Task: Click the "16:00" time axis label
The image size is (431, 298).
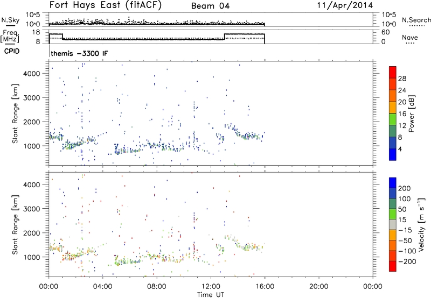Action: pos(265,287)
